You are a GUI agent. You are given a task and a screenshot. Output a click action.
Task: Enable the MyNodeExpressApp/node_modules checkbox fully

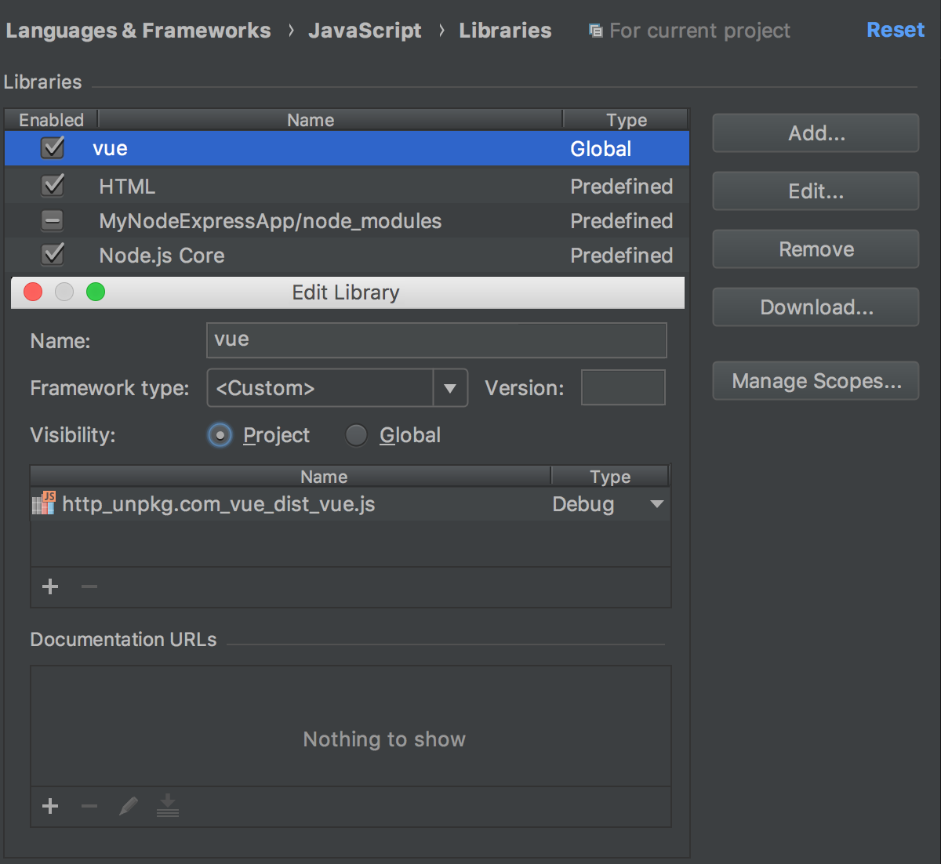coord(52,220)
